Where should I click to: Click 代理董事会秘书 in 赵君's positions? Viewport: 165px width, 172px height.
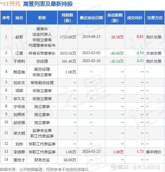point(42,45)
